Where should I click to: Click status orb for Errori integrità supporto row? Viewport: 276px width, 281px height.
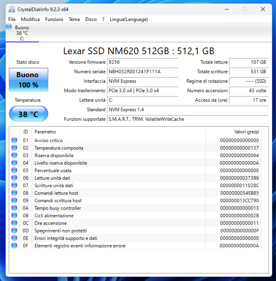click(x=14, y=238)
